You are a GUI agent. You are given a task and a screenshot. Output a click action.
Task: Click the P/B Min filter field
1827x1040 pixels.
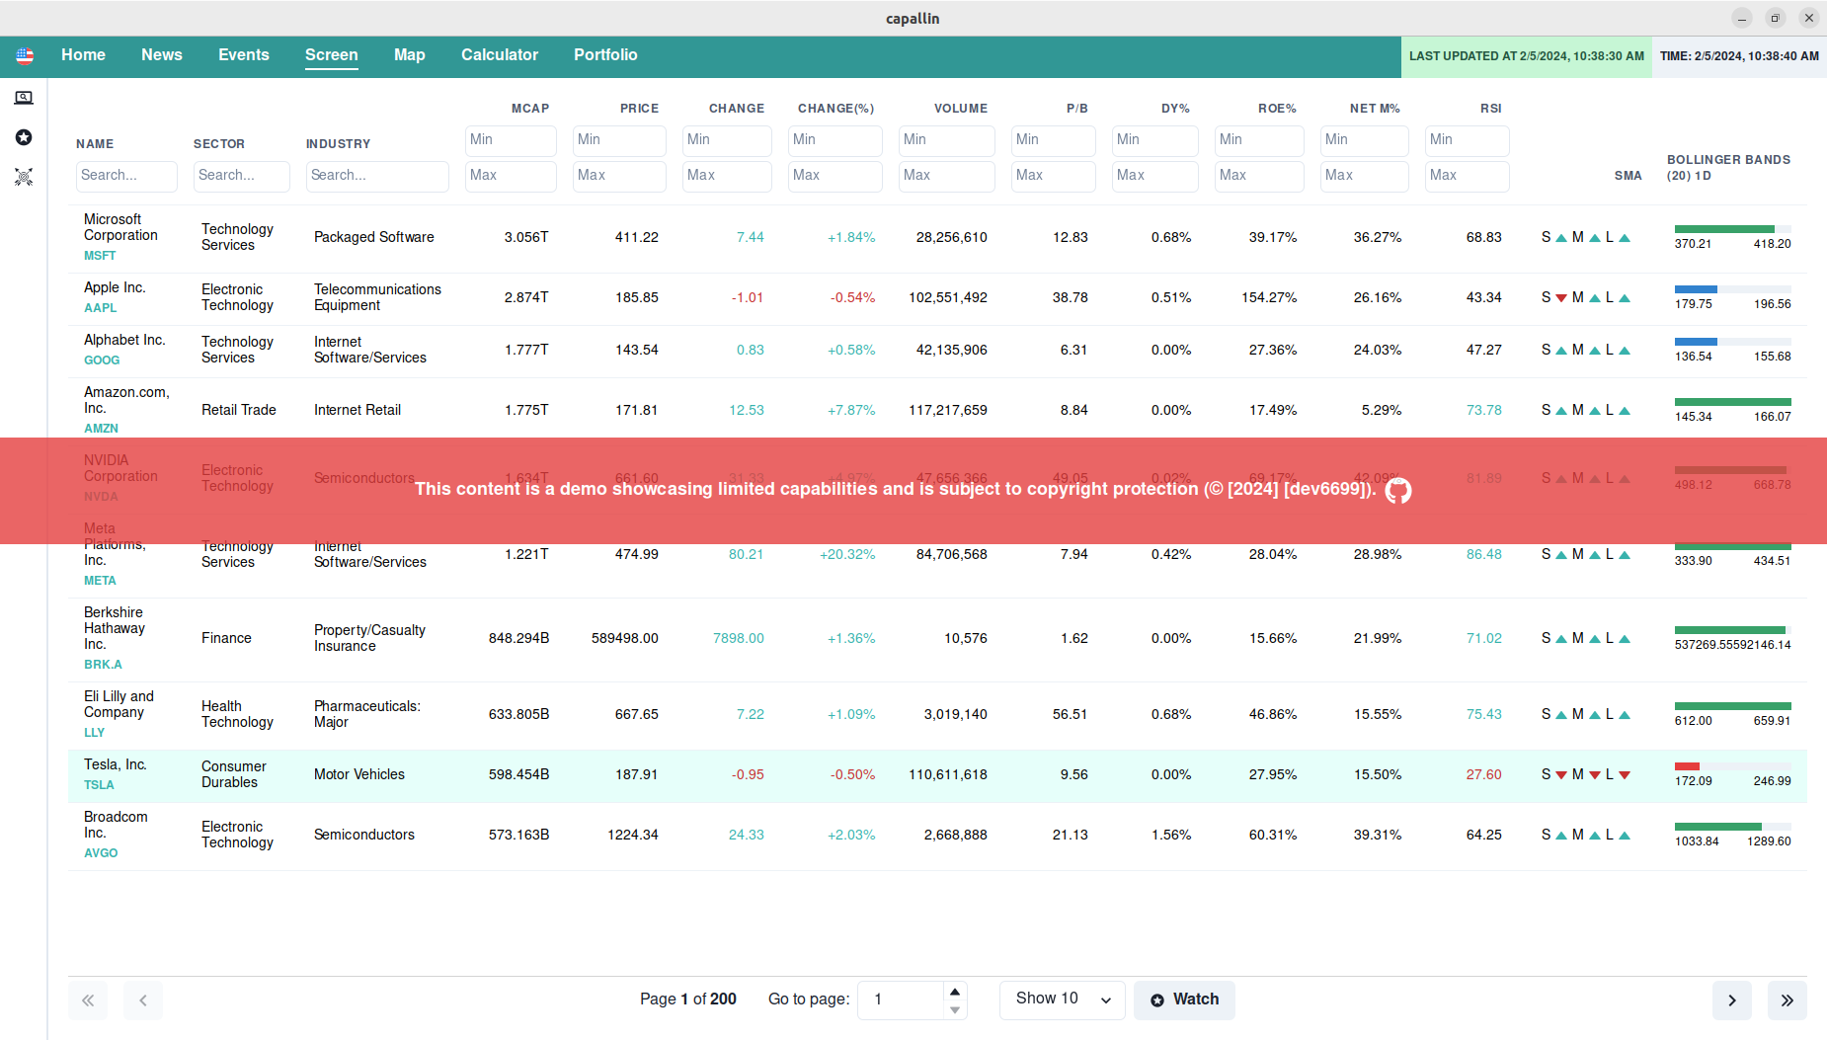pos(1053,140)
